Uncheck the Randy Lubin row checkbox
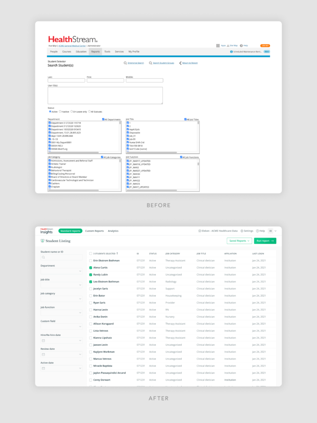The width and height of the screenshot is (317, 423). click(x=91, y=275)
